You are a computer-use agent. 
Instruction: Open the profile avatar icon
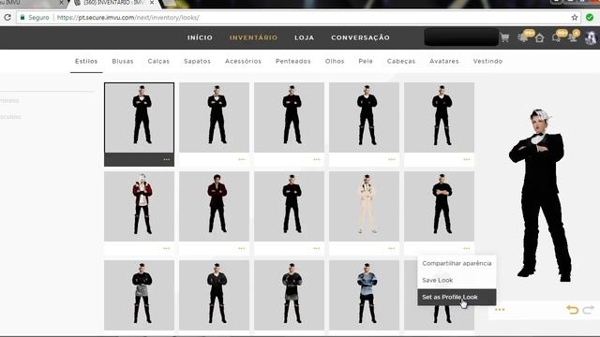591,37
